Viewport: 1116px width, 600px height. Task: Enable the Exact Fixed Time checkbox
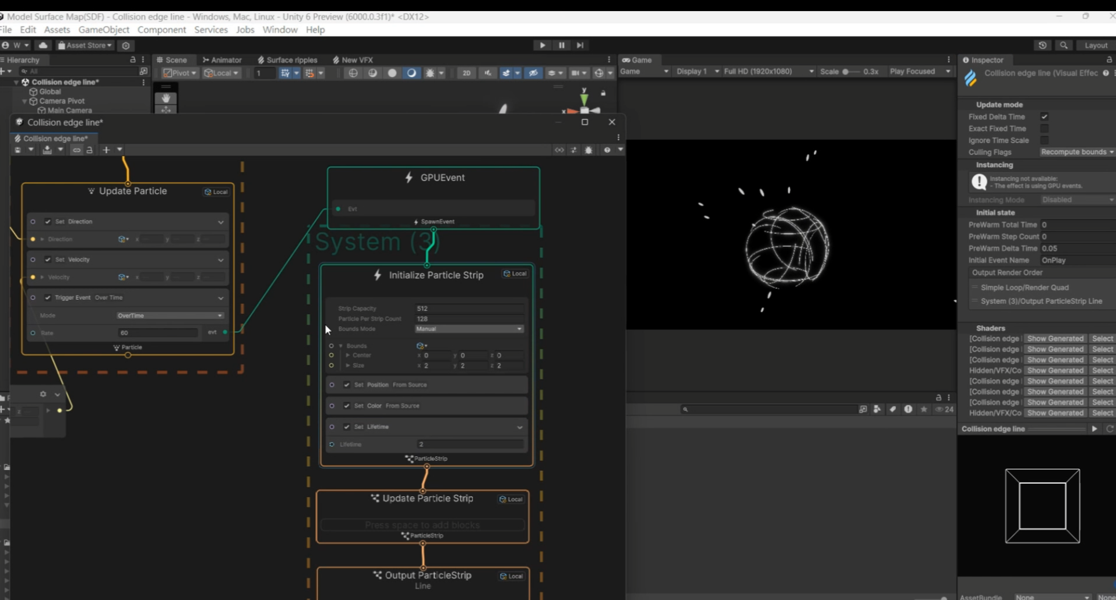(x=1044, y=129)
